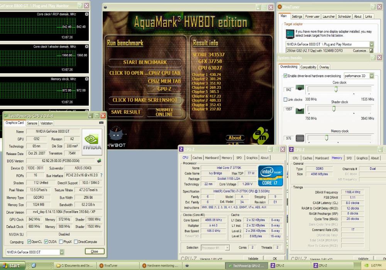Toggle the DirectCompute checkbox in GPU-Z
The width and height of the screenshot is (386, 270).
coord(76,242)
